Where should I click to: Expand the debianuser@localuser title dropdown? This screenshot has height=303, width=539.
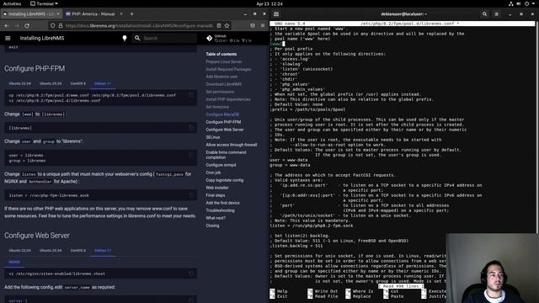click(x=404, y=14)
